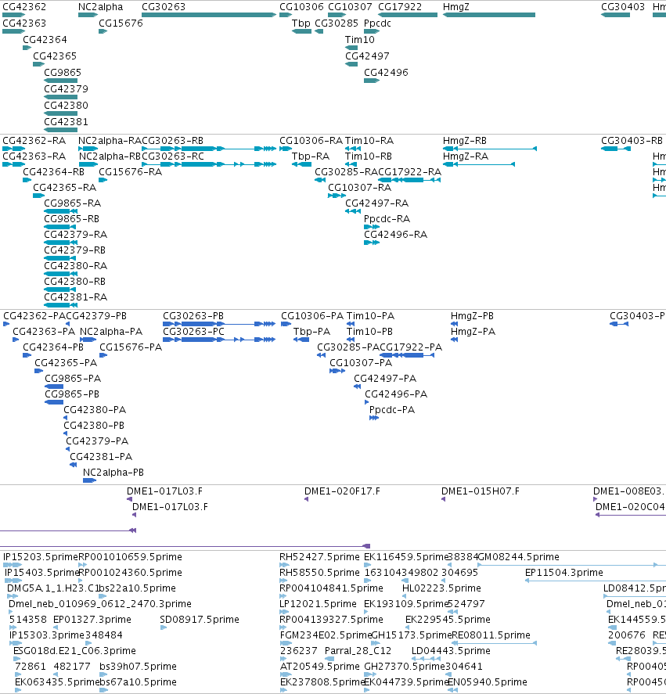Click DME1-015H07.F feature label
This screenshot has width=666, height=694.
pyautogui.click(x=480, y=491)
